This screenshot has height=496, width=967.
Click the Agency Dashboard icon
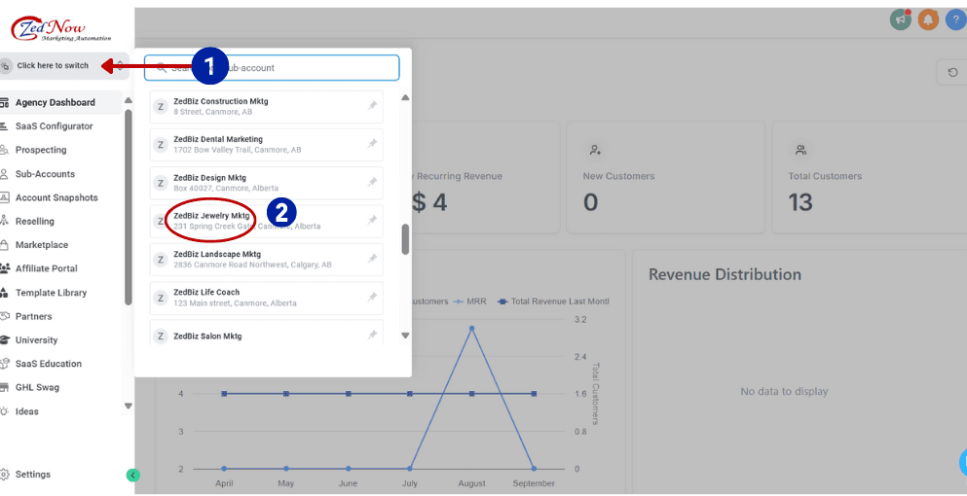(x=4, y=102)
